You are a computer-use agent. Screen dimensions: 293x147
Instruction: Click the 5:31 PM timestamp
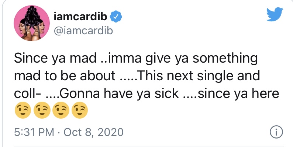point(34,132)
